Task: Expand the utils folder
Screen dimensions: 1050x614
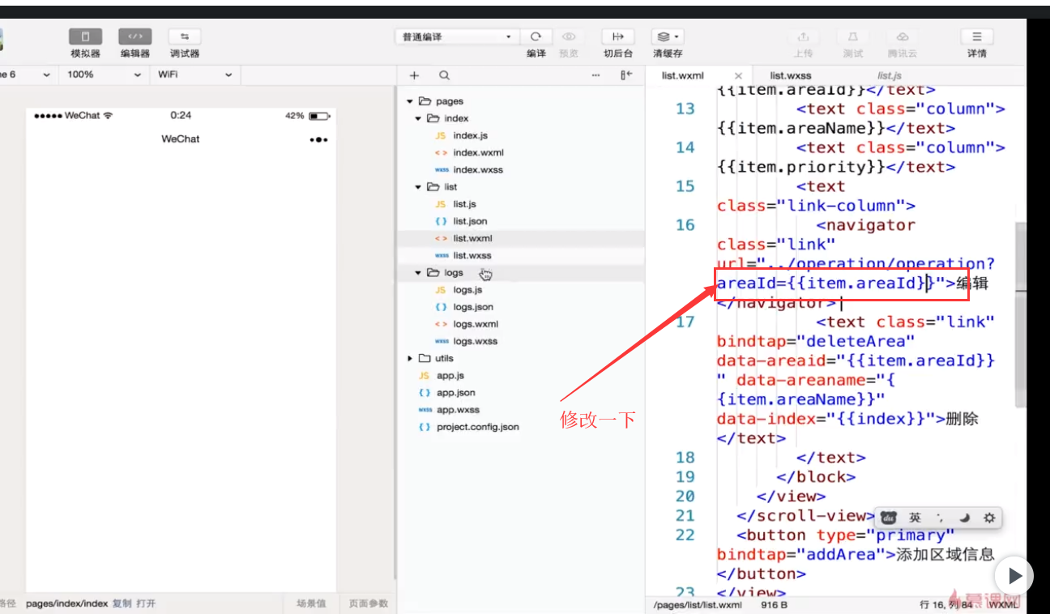Action: [410, 358]
